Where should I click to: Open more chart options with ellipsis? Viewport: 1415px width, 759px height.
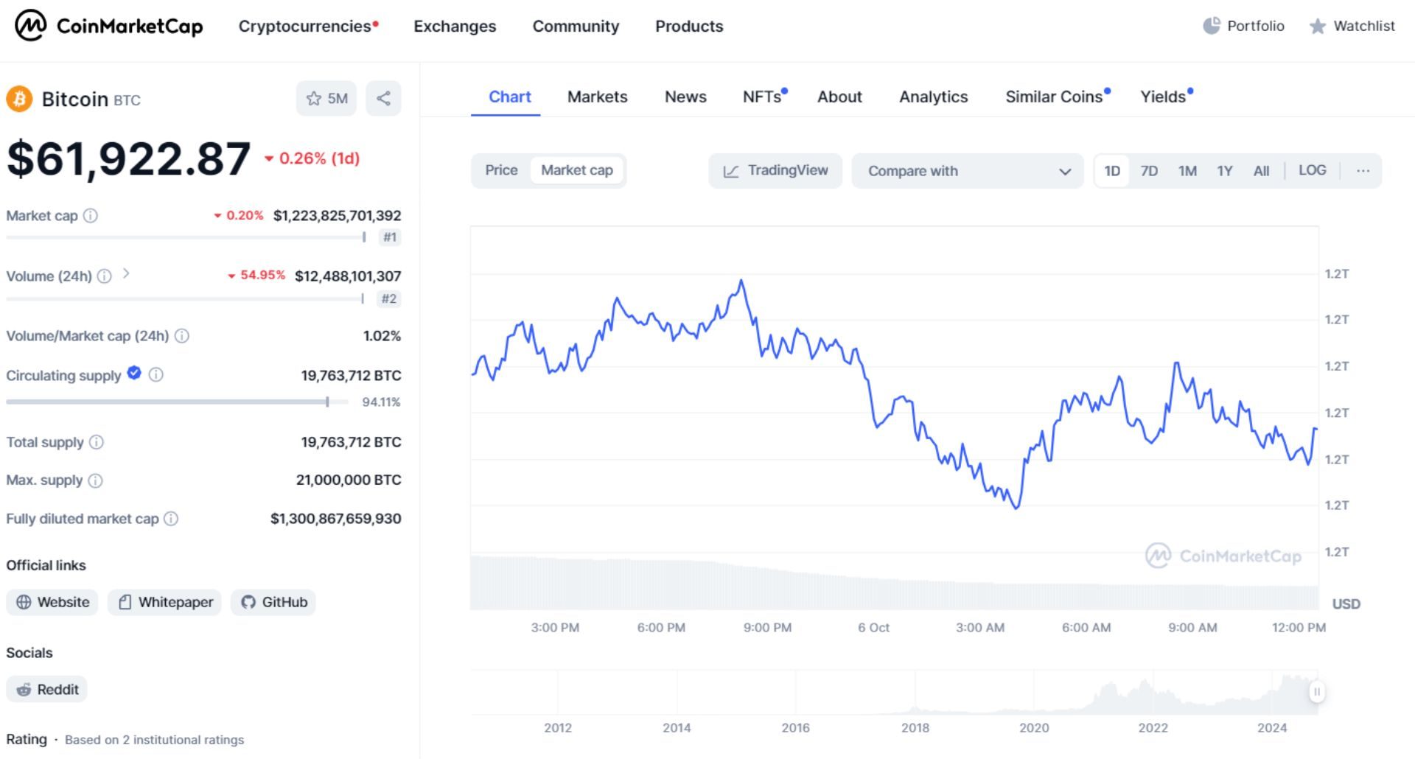[1363, 169]
